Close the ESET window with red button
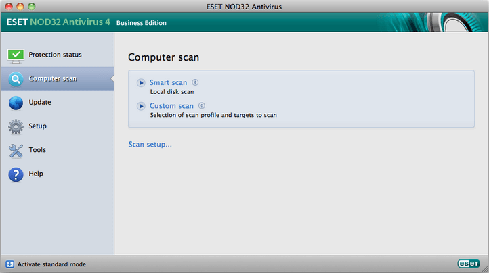This screenshot has height=273, width=489. [x=9, y=7]
